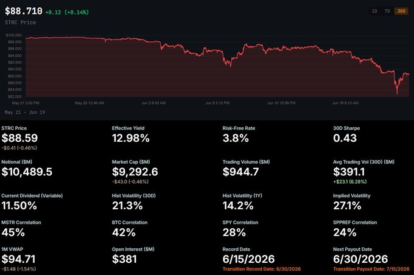Click the Effective Yield value 12.98%
414x275 pixels.
131,138
